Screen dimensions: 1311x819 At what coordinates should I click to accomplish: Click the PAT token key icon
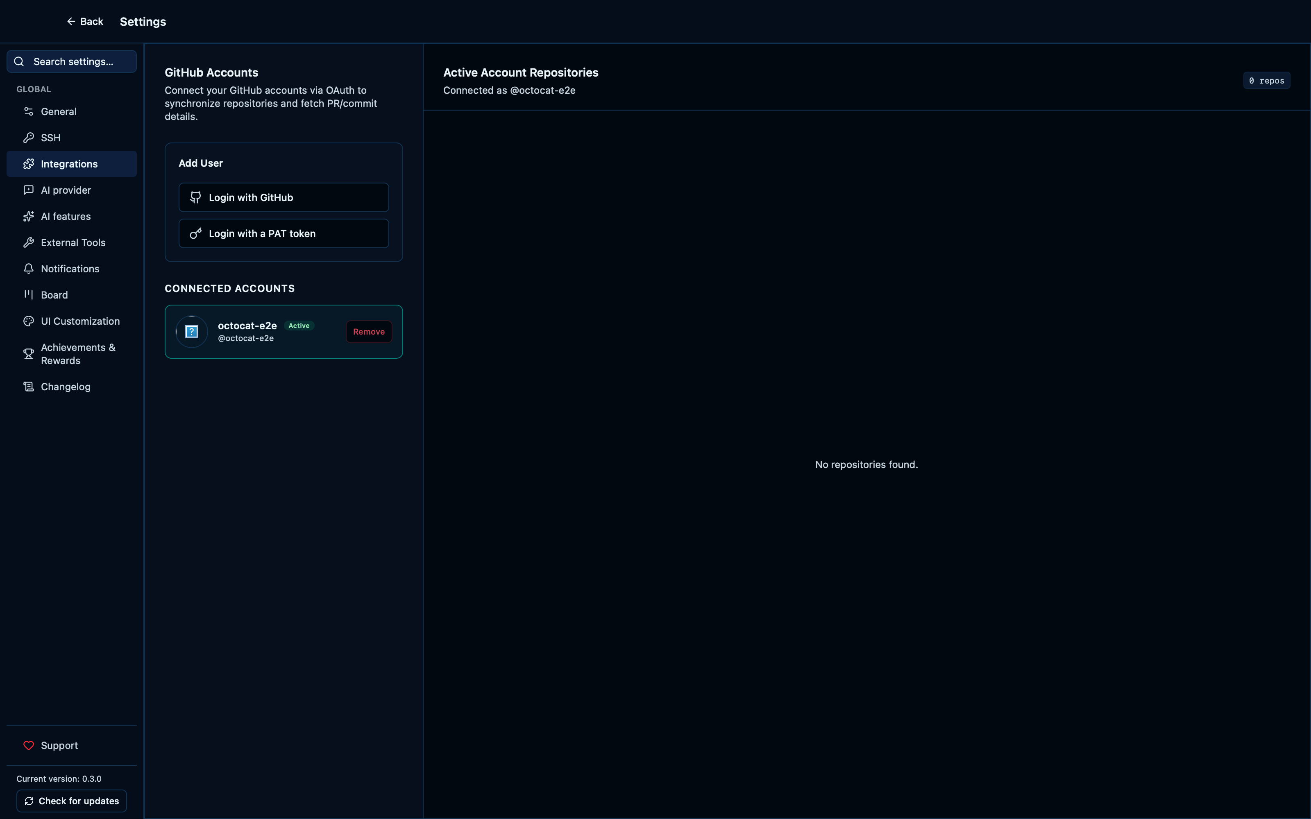[x=195, y=233]
